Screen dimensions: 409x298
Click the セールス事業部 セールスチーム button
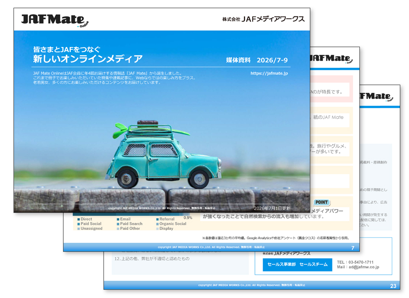click(x=297, y=265)
